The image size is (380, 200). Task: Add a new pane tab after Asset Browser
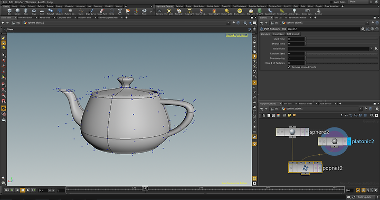[x=340, y=104]
